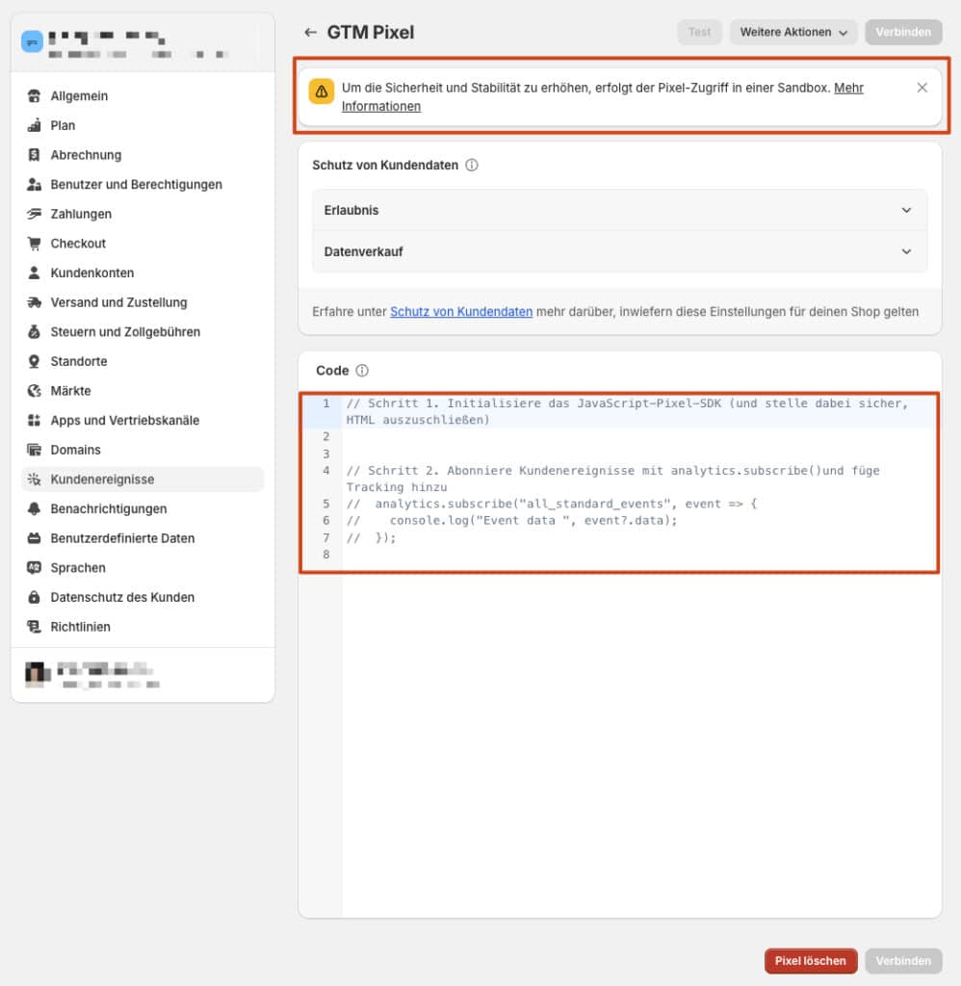Viewport: 961px width, 986px height.
Task: Open Sprachen settings
Action: [143, 568]
